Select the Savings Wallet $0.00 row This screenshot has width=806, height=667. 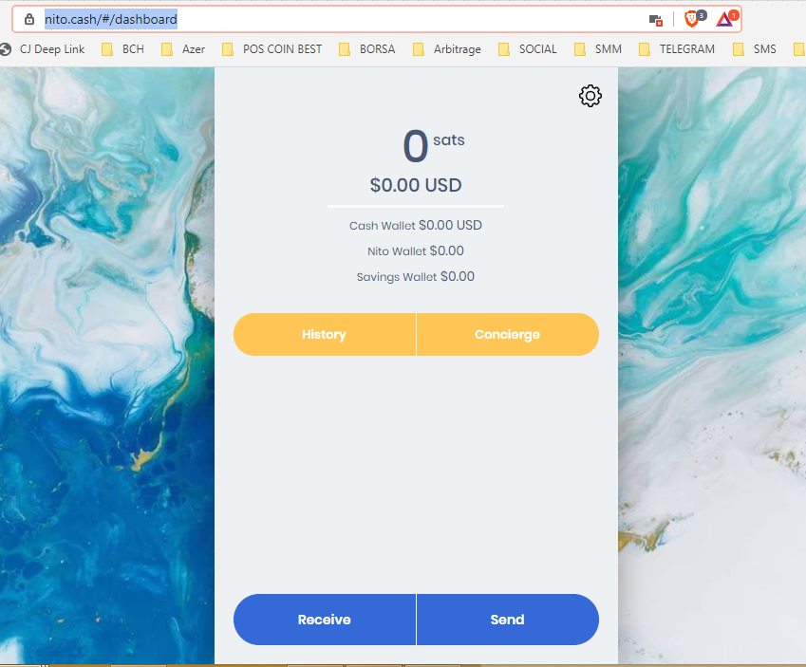tap(416, 277)
